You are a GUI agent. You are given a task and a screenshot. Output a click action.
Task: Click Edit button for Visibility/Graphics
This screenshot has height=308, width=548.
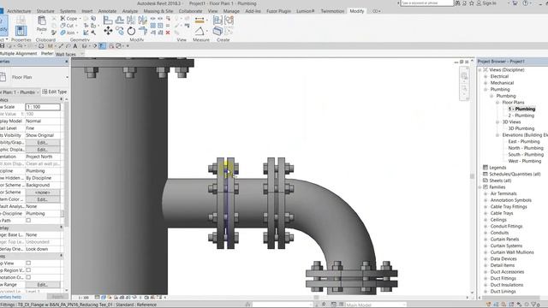[43, 143]
